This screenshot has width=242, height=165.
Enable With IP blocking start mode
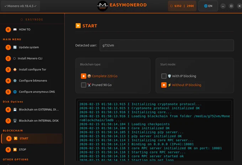(164, 76)
